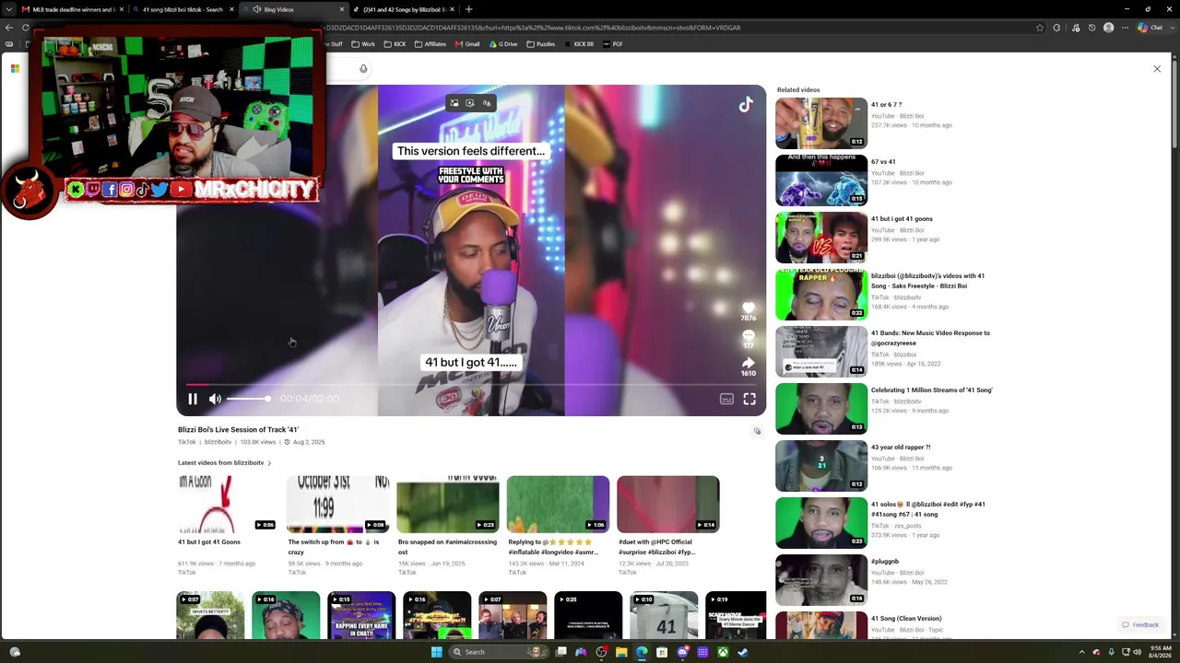Open the Gmail bookmark

tap(467, 44)
